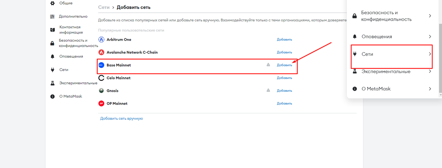Expand Безопасность и конфиденциальность chevron in right panel
Screen dimensions: 442x168
(x=430, y=16)
